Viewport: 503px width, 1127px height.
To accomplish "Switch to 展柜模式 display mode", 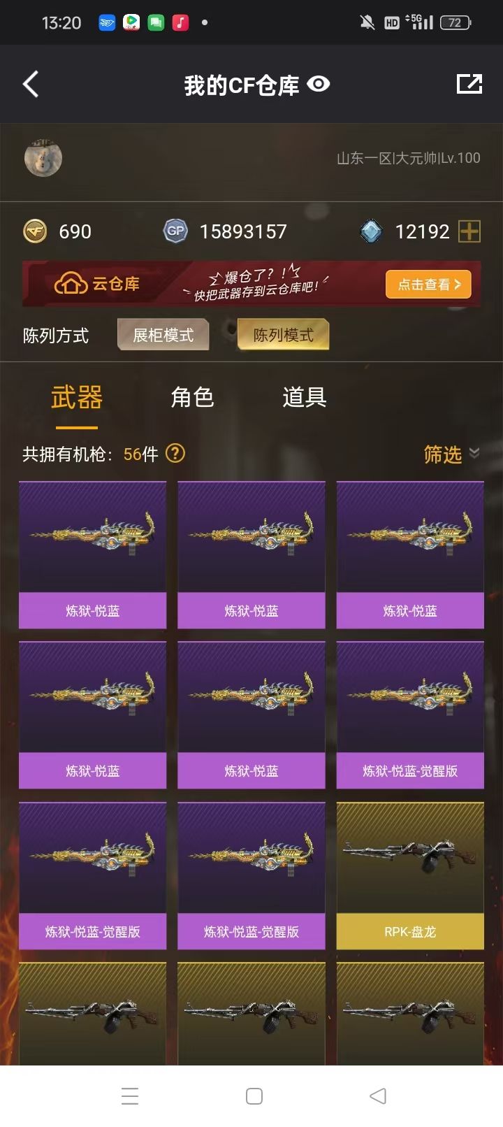I will (x=163, y=335).
